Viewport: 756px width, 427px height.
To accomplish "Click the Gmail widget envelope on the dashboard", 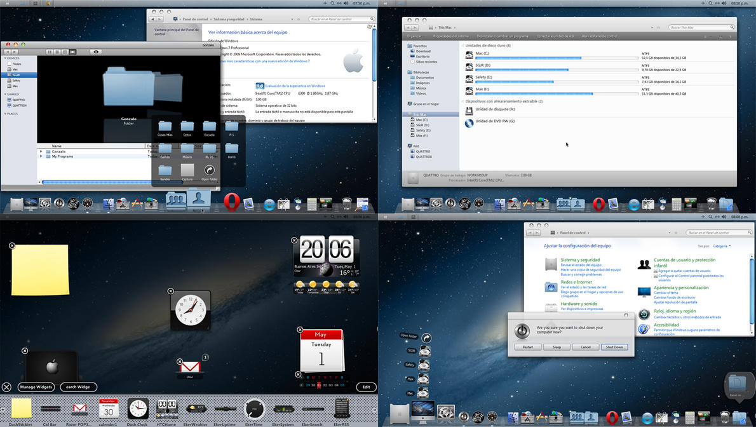I will (190, 367).
